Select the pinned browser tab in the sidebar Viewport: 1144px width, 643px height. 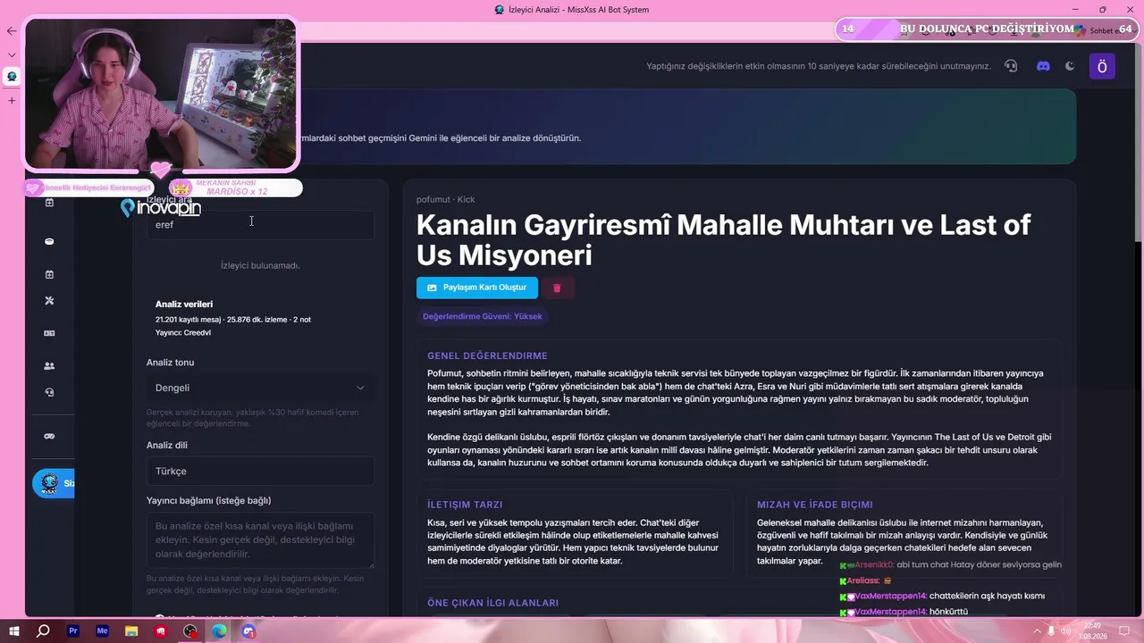tap(12, 77)
